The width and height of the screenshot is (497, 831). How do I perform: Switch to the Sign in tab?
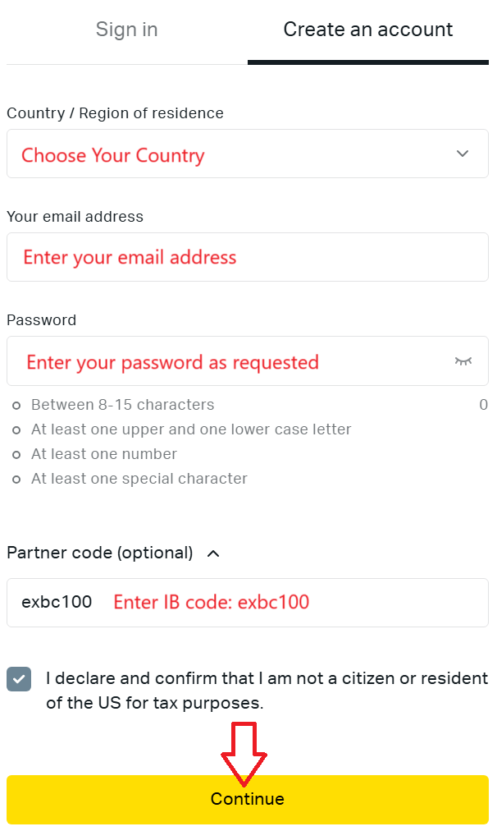127,30
